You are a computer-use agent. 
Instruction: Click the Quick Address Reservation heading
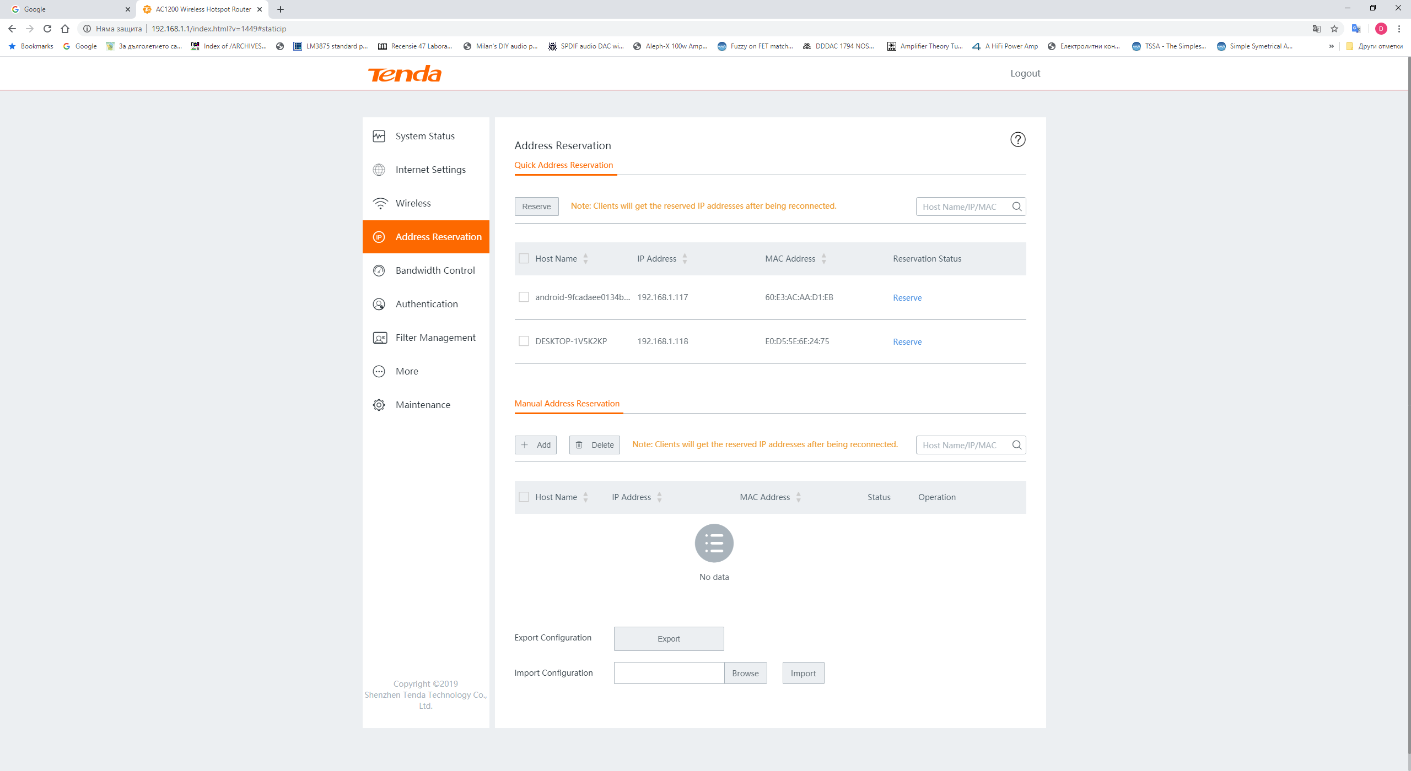pyautogui.click(x=563, y=165)
